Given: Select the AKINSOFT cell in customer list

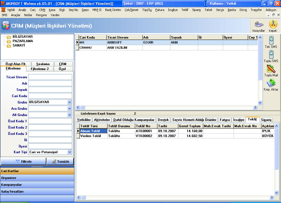Looking at the screenshot, I should [124, 42].
